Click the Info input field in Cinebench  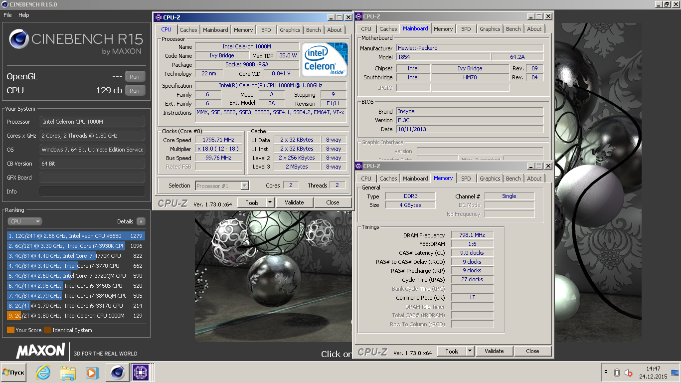coord(92,191)
